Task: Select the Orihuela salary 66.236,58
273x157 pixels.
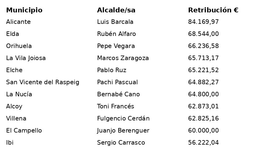Action: click(203, 46)
